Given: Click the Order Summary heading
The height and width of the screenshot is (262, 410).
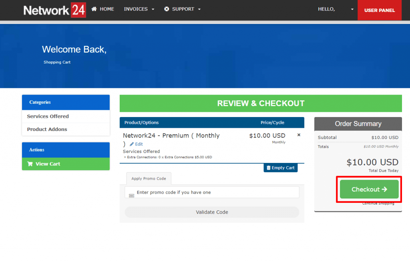Looking at the screenshot, I should (x=358, y=124).
